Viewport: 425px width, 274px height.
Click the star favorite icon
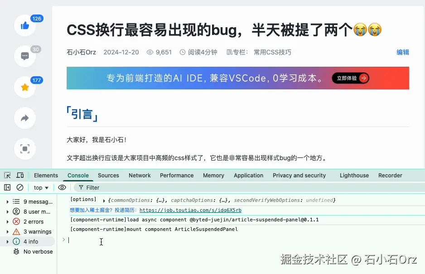(24, 87)
